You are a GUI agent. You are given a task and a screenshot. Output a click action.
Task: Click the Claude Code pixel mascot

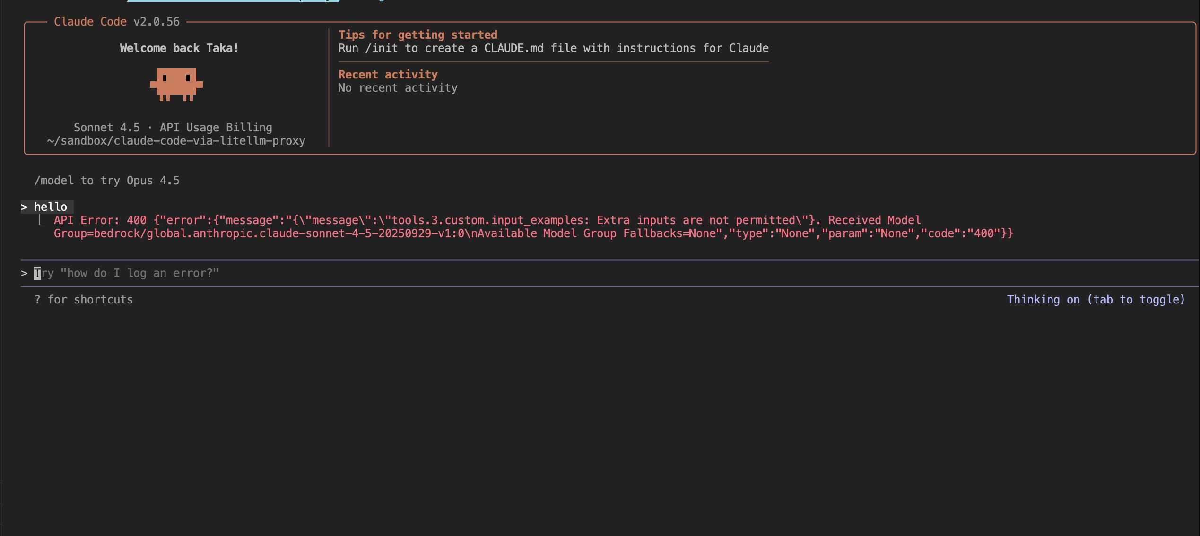click(x=176, y=84)
